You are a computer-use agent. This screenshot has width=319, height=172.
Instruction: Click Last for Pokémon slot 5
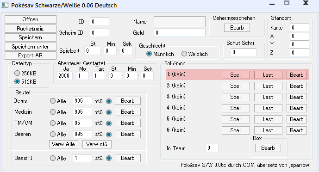(x=268, y=119)
